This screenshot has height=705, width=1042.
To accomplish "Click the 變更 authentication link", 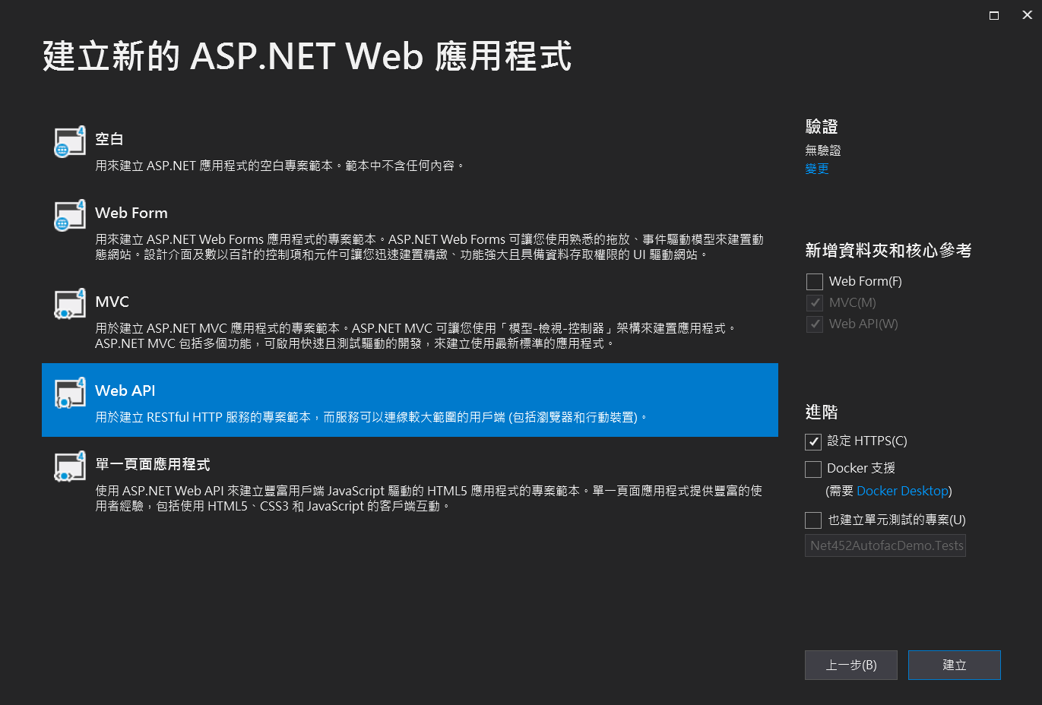I will [817, 169].
